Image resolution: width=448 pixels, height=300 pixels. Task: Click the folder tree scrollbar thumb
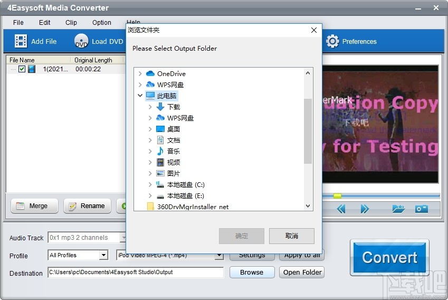(308, 132)
